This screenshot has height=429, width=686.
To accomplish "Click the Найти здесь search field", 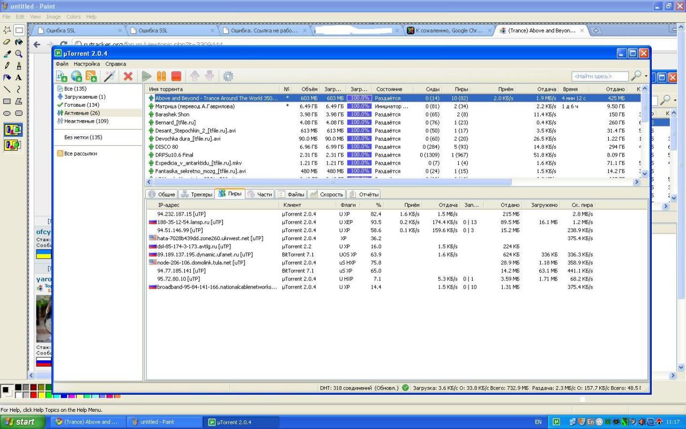I will (x=600, y=77).
